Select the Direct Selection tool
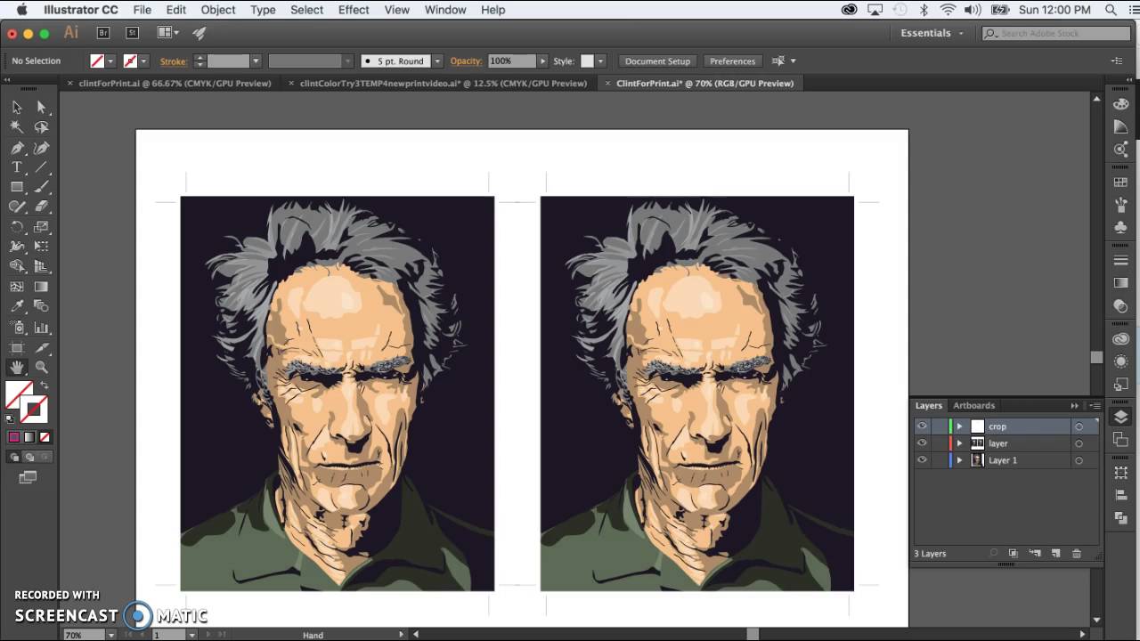Image resolution: width=1140 pixels, height=641 pixels. pyautogui.click(x=41, y=107)
